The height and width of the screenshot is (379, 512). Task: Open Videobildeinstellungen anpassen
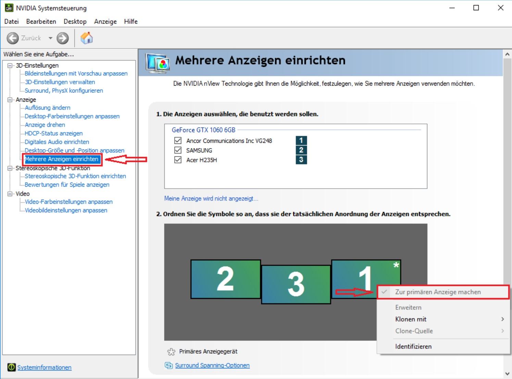click(x=66, y=211)
